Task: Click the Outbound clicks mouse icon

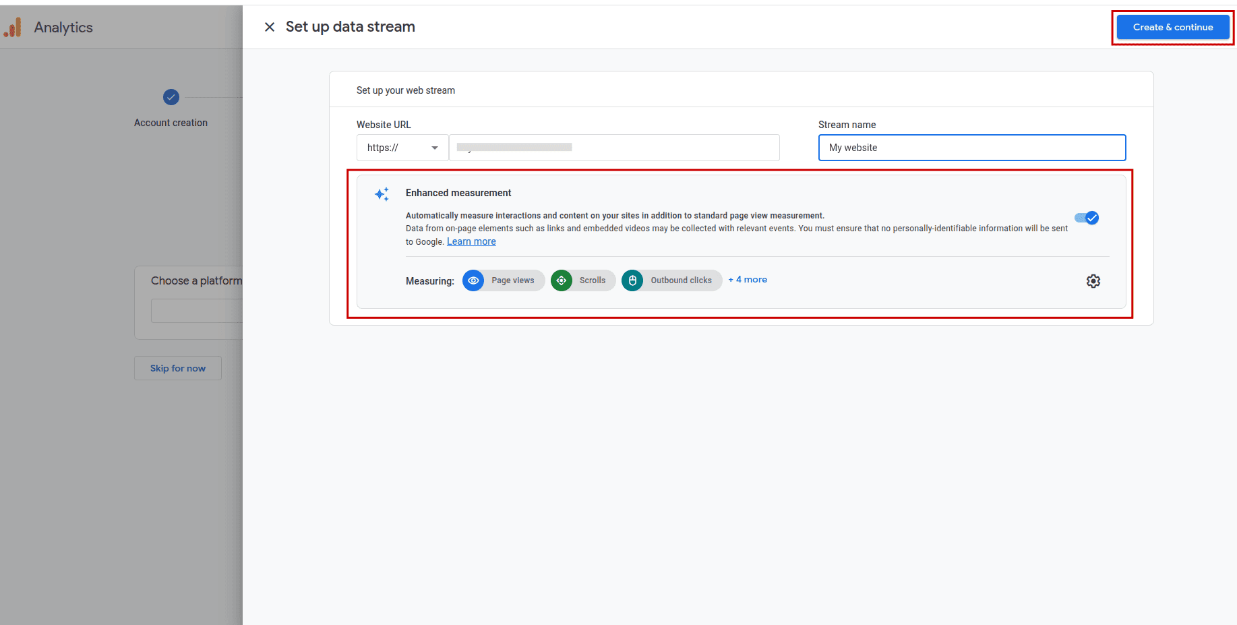Action: point(632,280)
